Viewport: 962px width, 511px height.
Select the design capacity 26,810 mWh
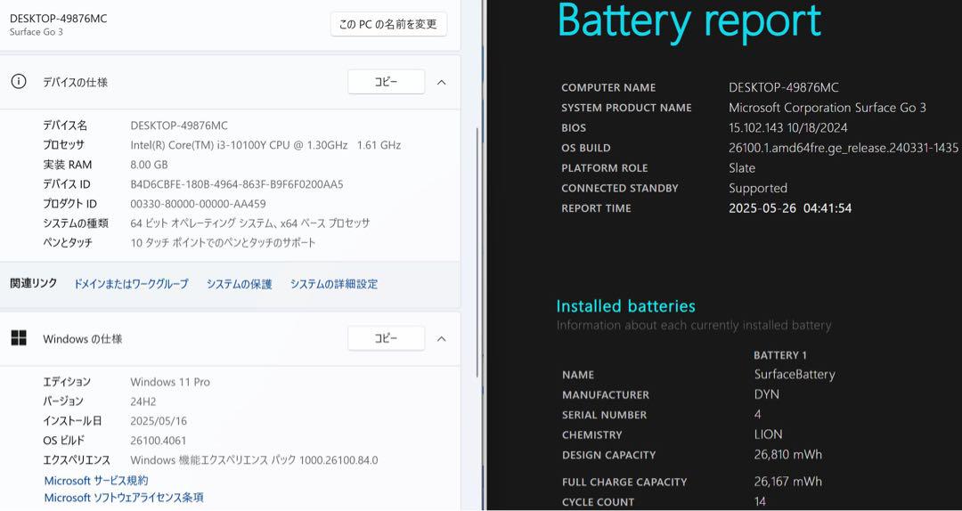(x=787, y=455)
